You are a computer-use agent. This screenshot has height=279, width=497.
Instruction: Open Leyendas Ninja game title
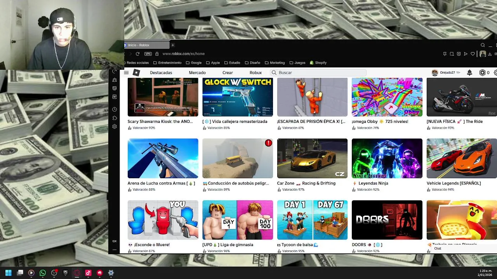click(370, 183)
